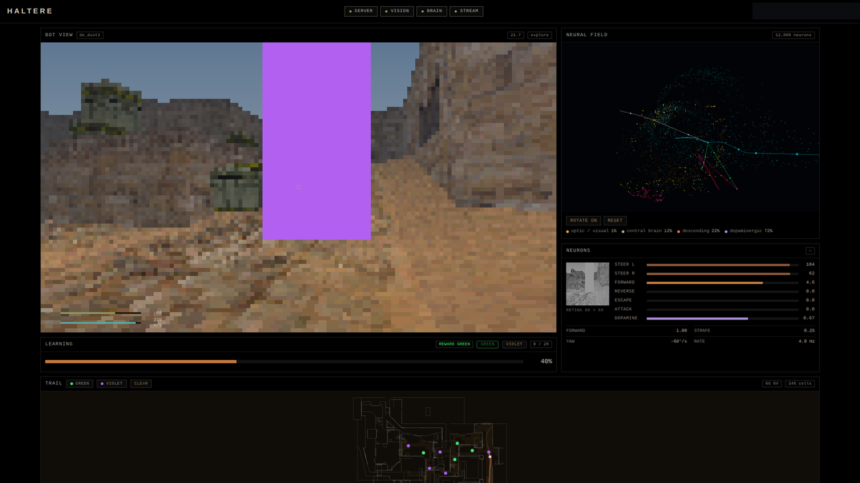
Task: Click the descending legend entry
Action: pyautogui.click(x=699, y=231)
